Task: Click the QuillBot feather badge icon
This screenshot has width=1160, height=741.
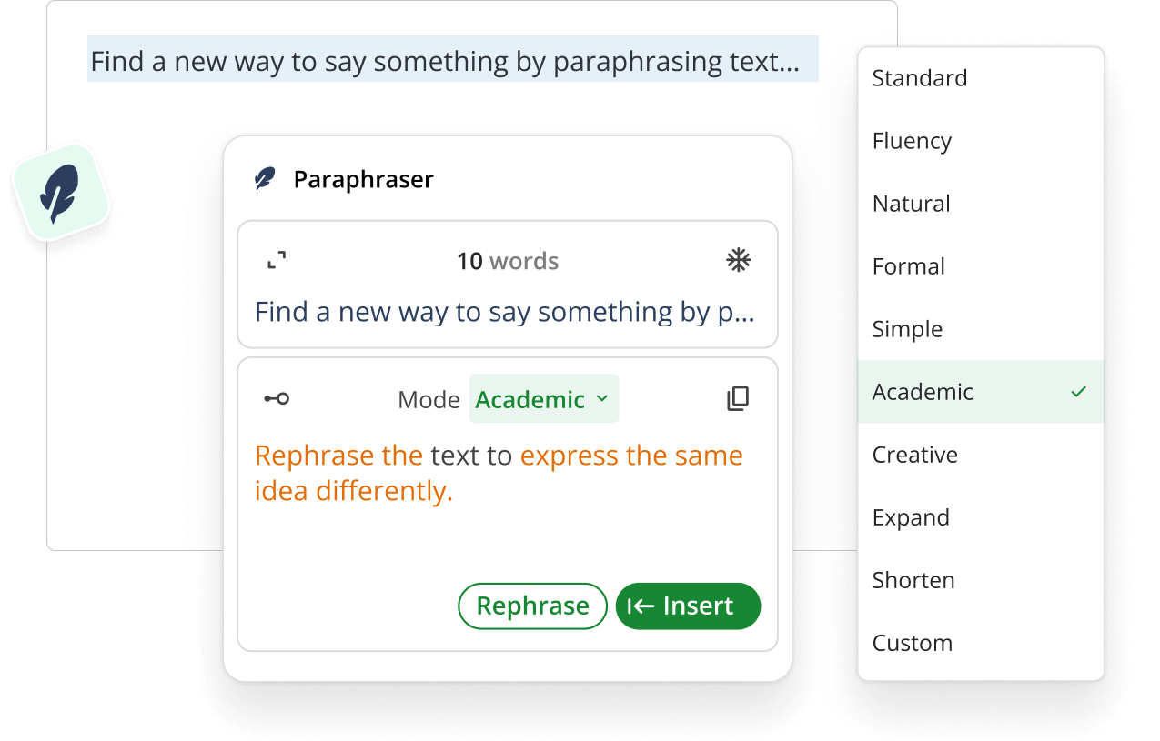Action: pyautogui.click(x=59, y=194)
